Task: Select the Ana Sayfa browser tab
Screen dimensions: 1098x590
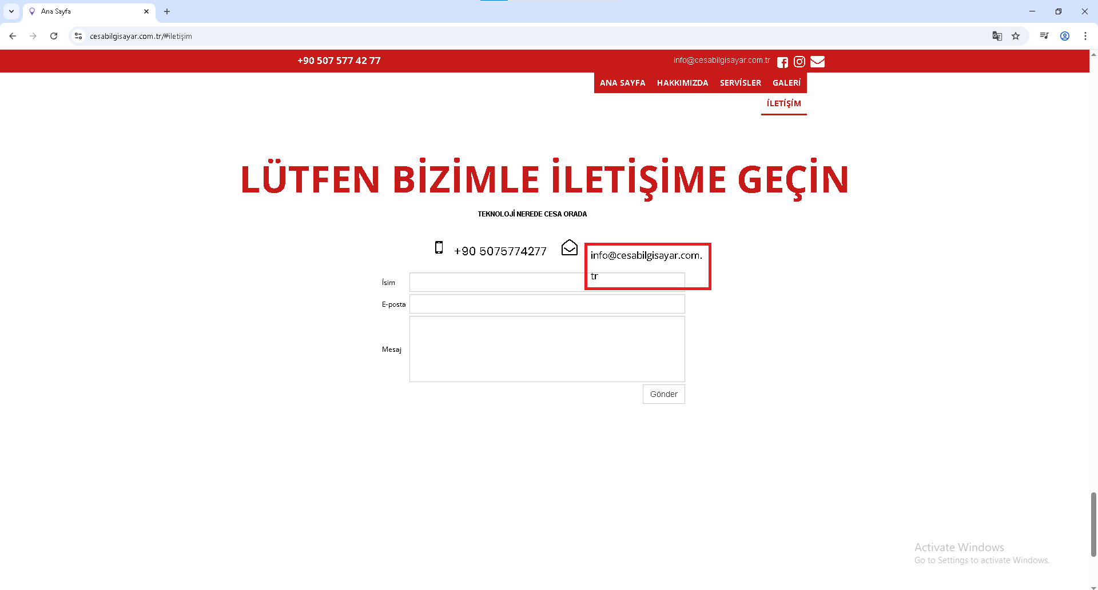Action: (x=89, y=11)
